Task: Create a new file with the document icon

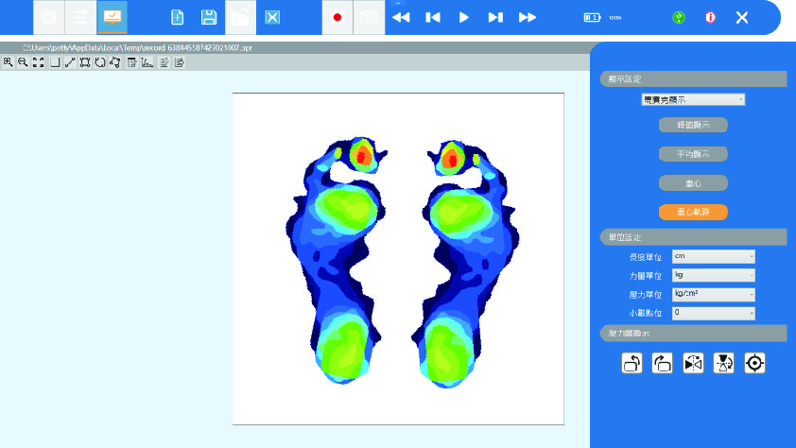Action: coord(178,18)
